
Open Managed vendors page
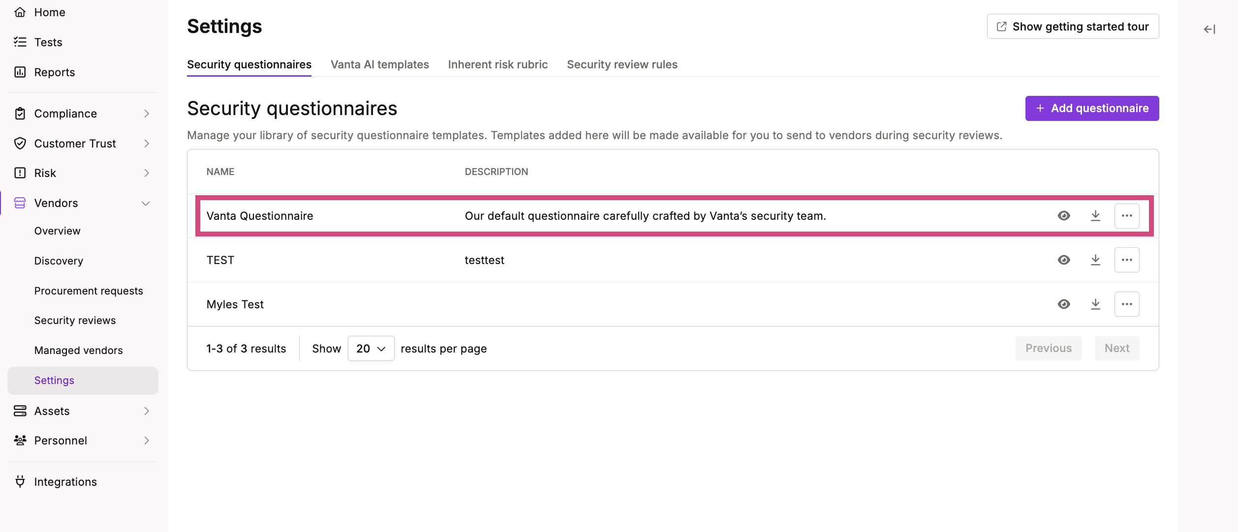click(78, 351)
